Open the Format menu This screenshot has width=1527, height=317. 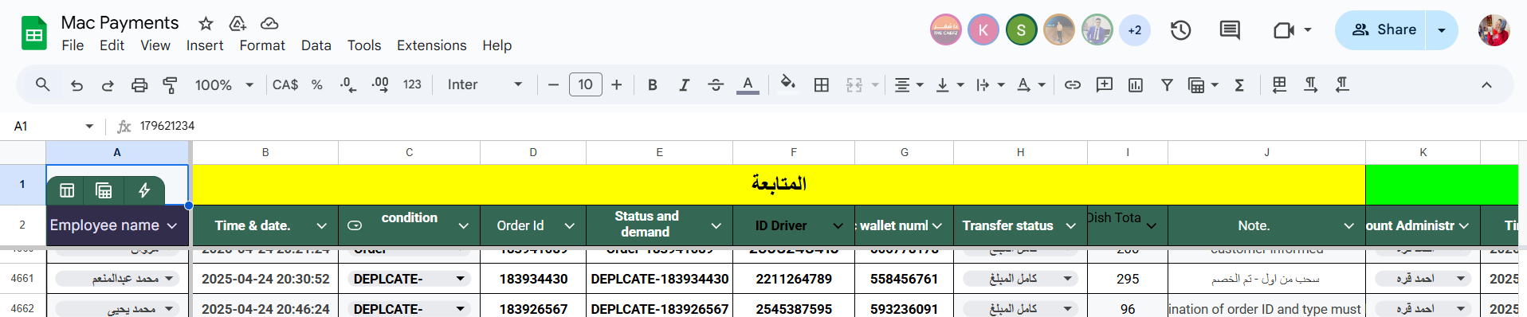[262, 45]
